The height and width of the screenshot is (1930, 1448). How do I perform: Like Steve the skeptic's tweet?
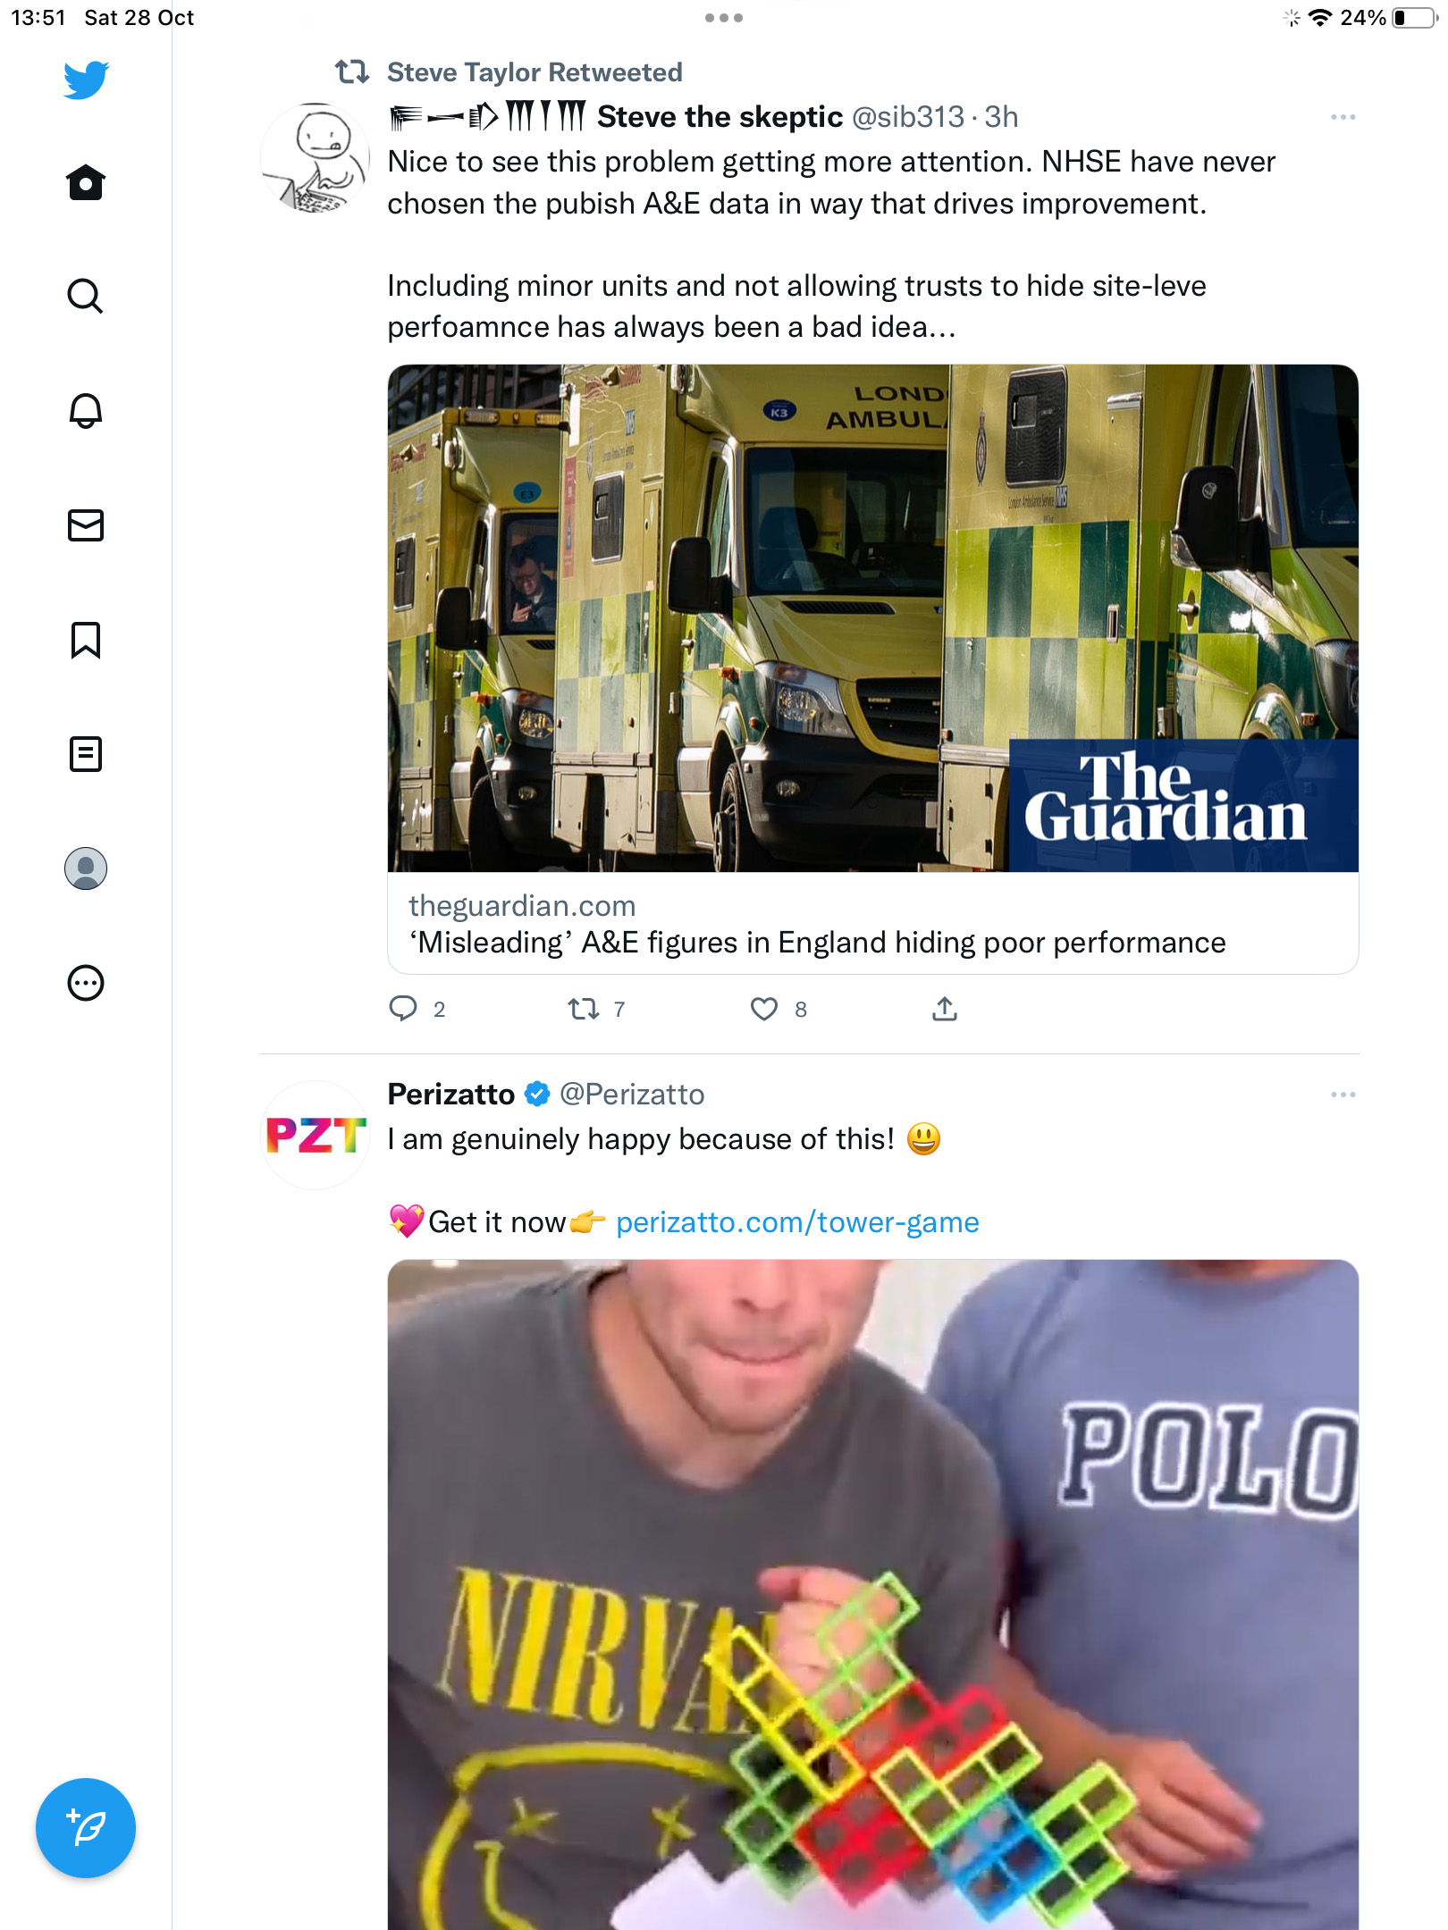coord(764,1009)
